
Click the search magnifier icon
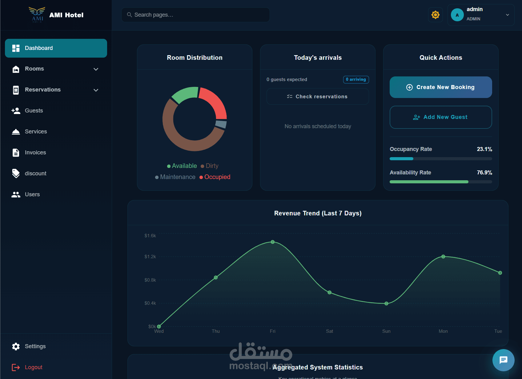pyautogui.click(x=130, y=15)
